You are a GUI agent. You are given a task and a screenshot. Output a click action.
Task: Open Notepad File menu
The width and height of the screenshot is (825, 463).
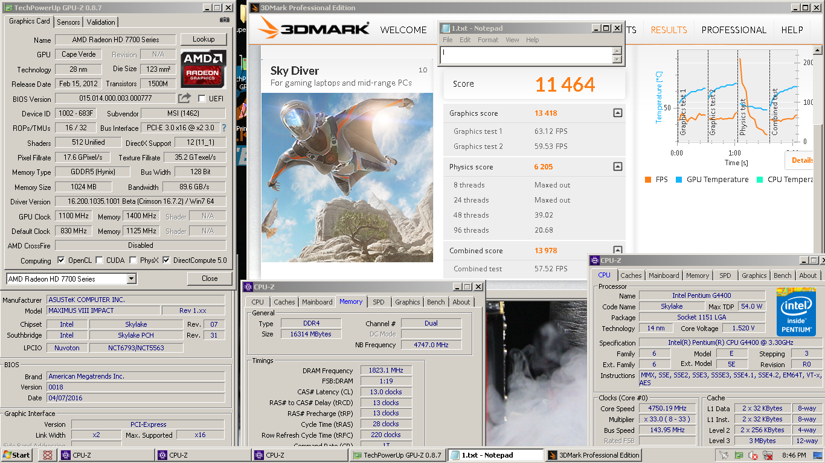pos(448,40)
